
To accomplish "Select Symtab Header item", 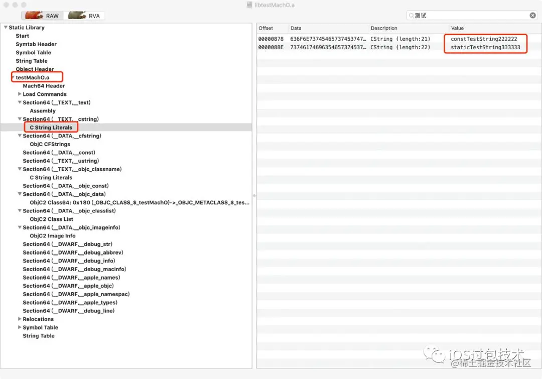I will 36,44.
